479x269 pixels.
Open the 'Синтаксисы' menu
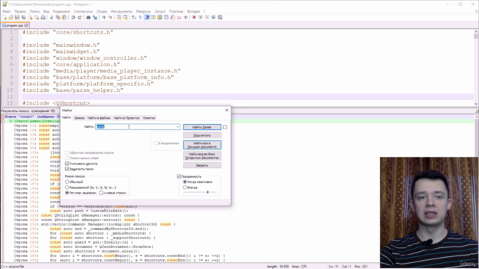coord(83,11)
